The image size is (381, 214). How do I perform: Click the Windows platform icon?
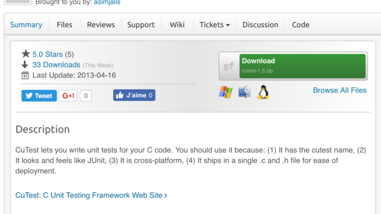click(226, 92)
